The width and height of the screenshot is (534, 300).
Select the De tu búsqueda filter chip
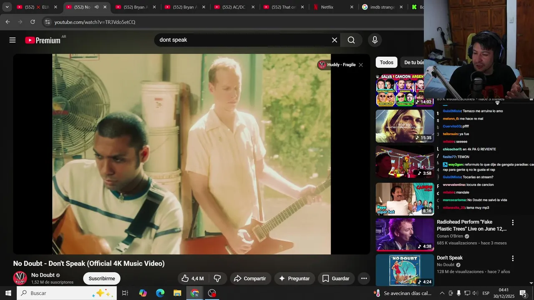click(x=412, y=62)
